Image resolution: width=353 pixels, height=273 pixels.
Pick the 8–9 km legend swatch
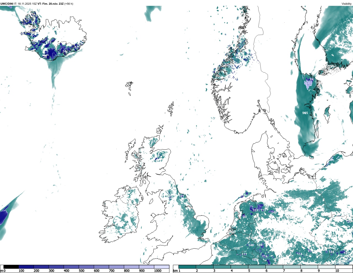(x=309, y=267)
